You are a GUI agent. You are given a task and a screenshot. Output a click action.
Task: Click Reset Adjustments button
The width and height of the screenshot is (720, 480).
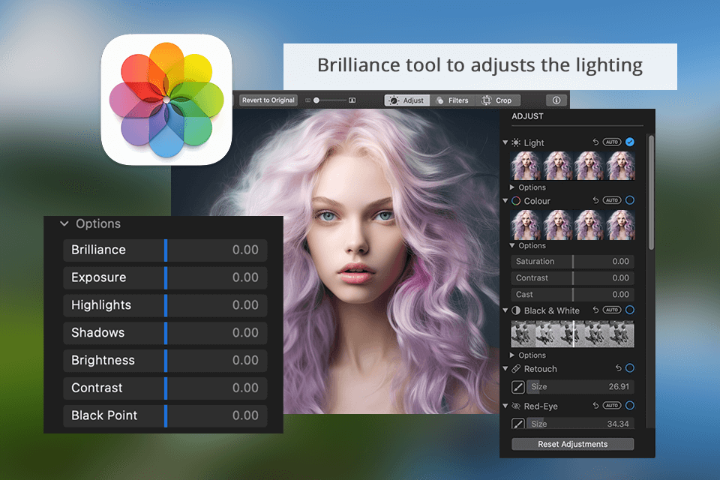(x=572, y=444)
